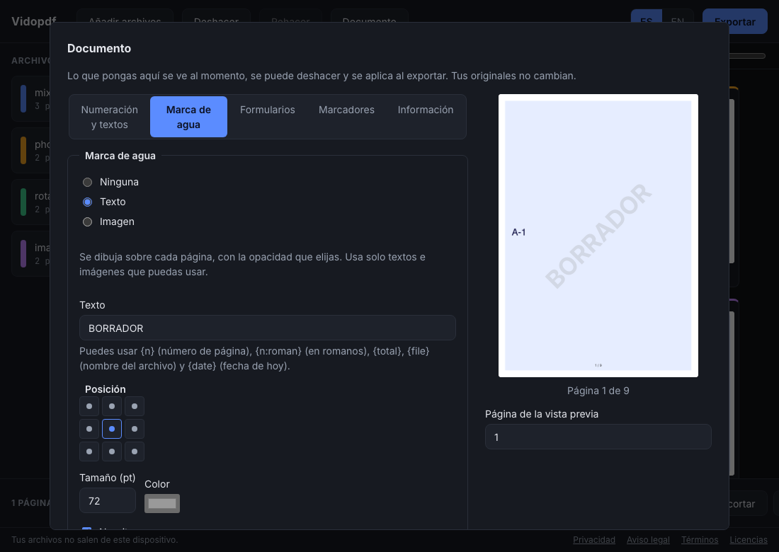
Task: Select the top-center watermark position dot
Action: (112, 406)
